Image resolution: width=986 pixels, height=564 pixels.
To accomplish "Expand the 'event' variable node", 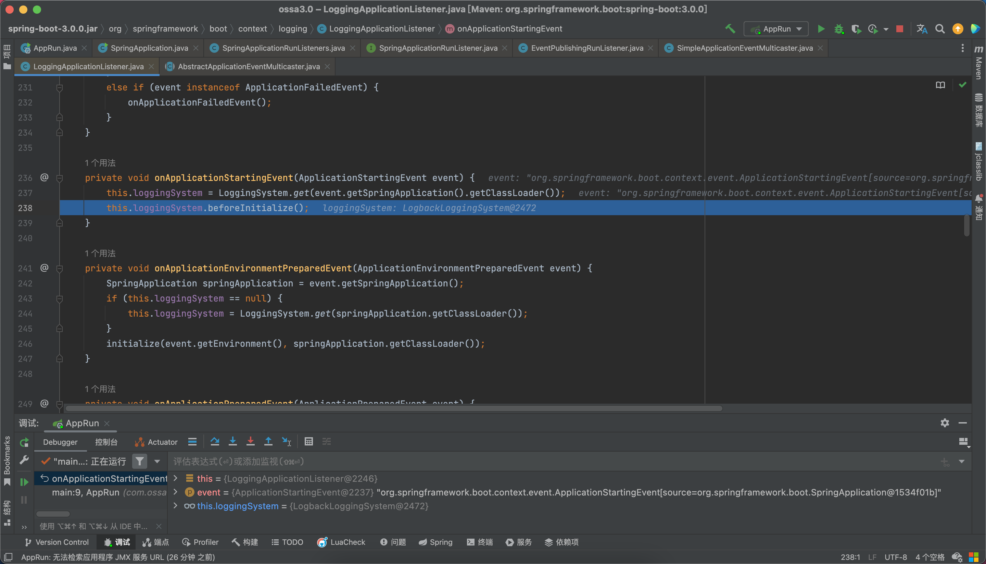I will (176, 492).
